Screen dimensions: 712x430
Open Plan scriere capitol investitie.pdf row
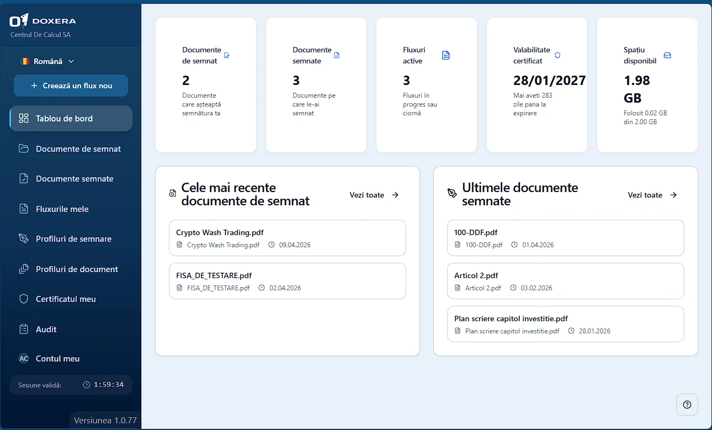[566, 324]
